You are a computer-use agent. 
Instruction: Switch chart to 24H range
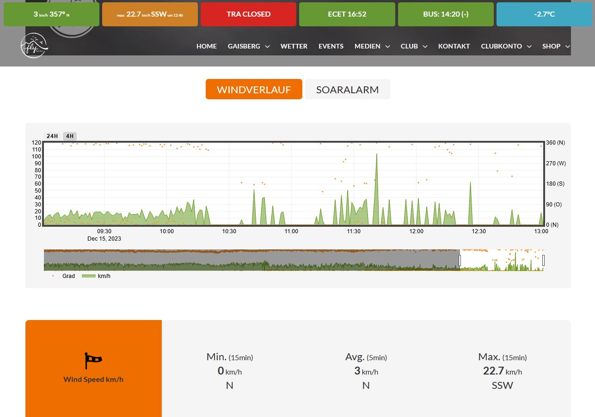52,136
